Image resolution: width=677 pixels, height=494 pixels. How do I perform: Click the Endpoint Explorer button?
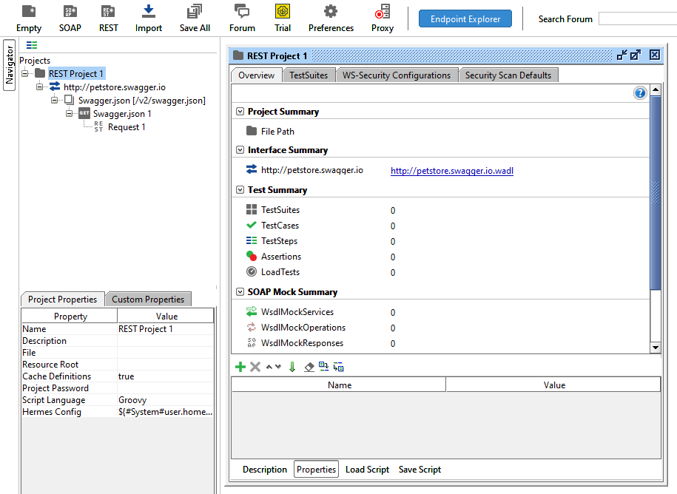pyautogui.click(x=465, y=19)
